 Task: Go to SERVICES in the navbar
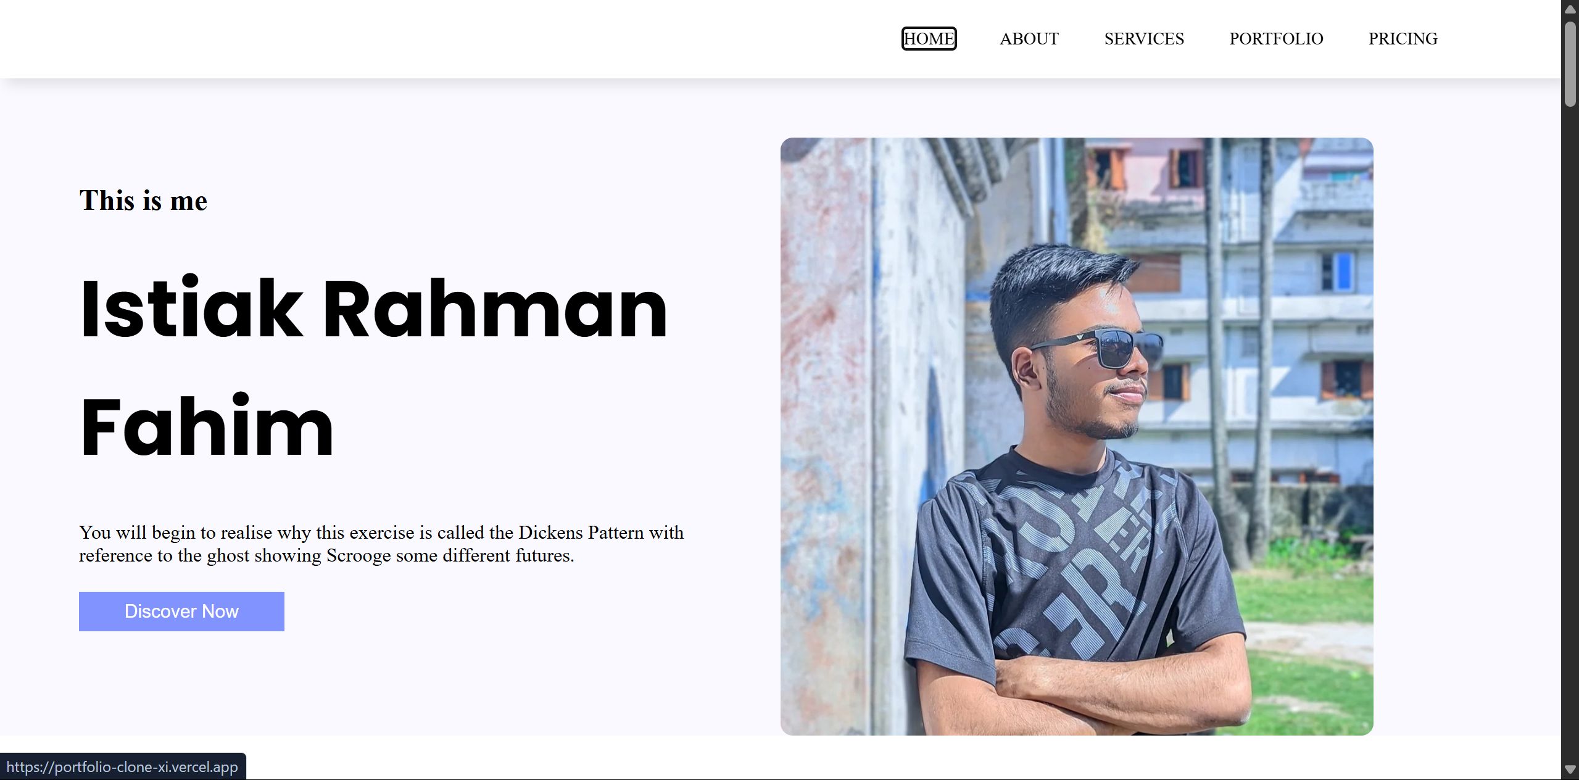[x=1143, y=39]
